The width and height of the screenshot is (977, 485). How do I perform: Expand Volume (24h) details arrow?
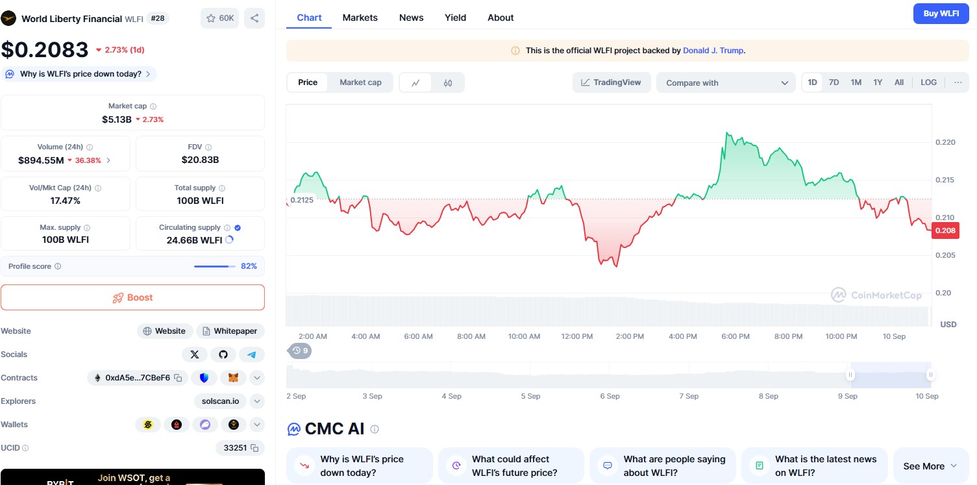pyautogui.click(x=108, y=160)
